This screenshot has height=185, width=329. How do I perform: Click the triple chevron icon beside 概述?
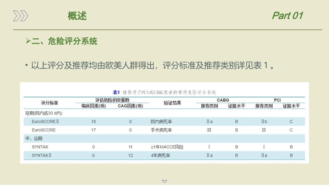click(x=20, y=16)
